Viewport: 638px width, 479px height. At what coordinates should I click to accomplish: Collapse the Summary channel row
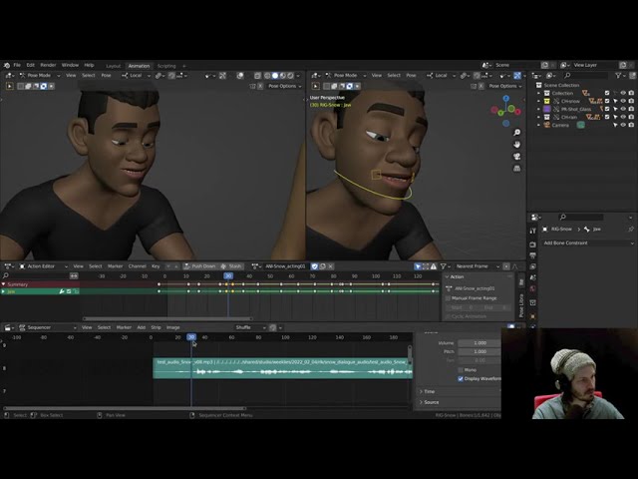tap(3, 284)
